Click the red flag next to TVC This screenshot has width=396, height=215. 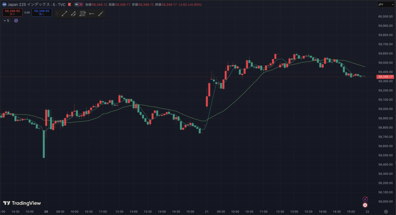(69, 5)
